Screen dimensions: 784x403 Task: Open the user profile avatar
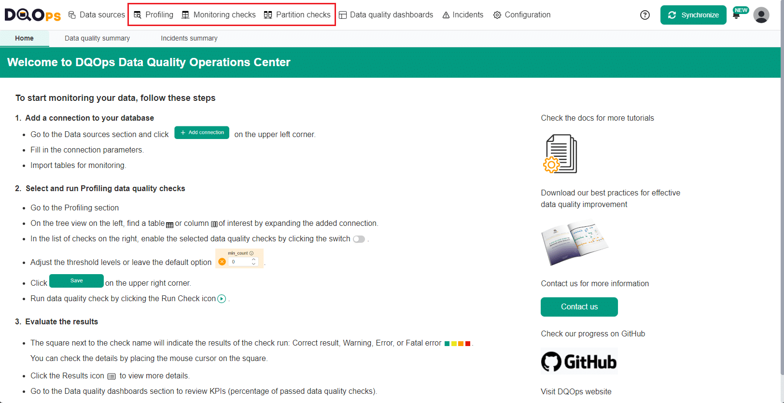coord(761,15)
